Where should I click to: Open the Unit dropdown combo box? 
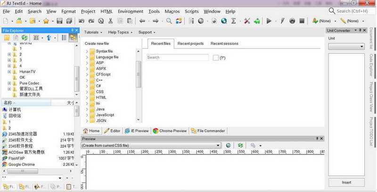[346, 46]
